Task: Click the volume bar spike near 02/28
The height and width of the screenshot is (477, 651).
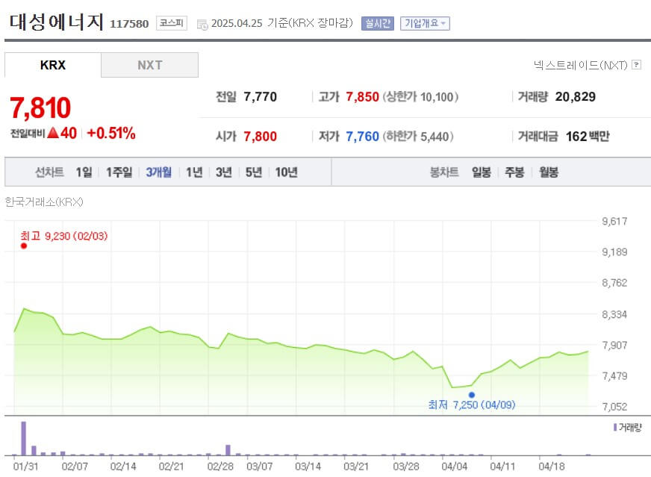Action: (x=228, y=450)
